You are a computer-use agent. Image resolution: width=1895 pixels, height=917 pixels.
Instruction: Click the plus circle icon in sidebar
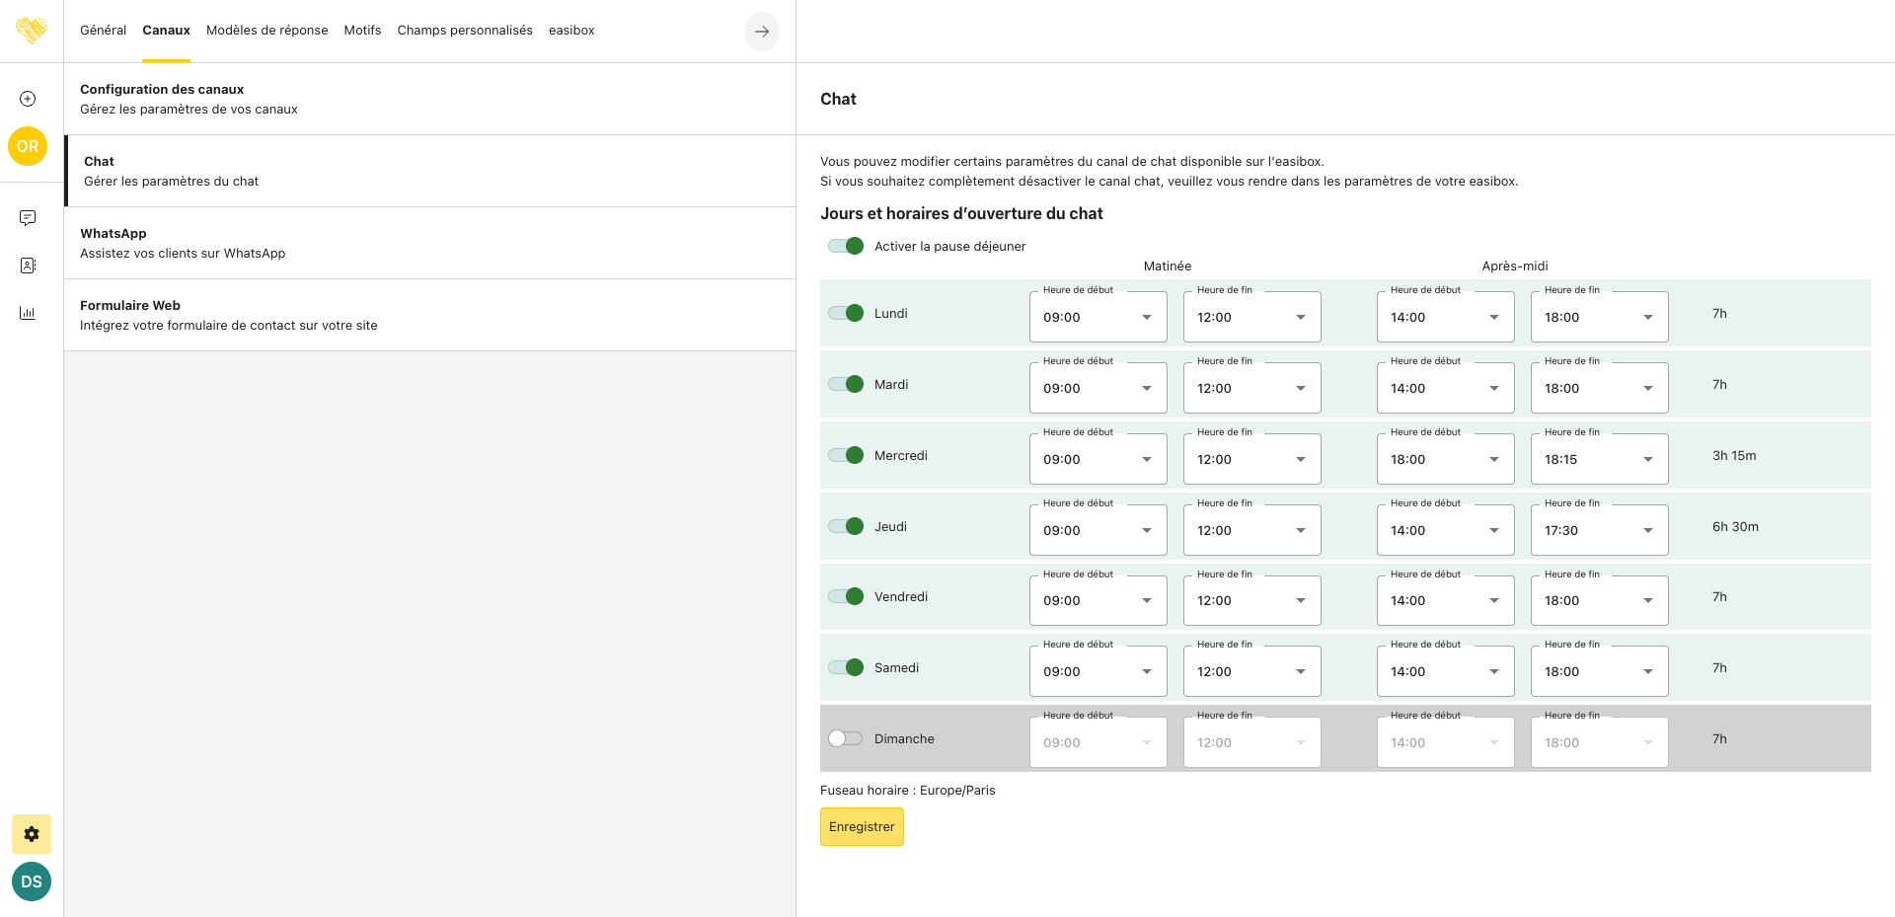pyautogui.click(x=28, y=99)
